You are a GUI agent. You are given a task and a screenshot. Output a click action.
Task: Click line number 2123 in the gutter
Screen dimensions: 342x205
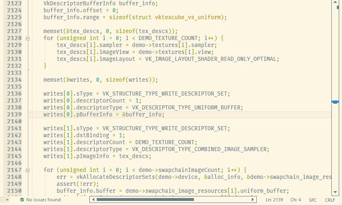pos(14,4)
